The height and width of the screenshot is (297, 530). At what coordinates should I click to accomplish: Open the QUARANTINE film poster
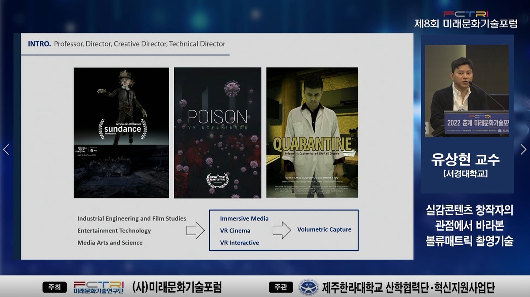click(312, 133)
